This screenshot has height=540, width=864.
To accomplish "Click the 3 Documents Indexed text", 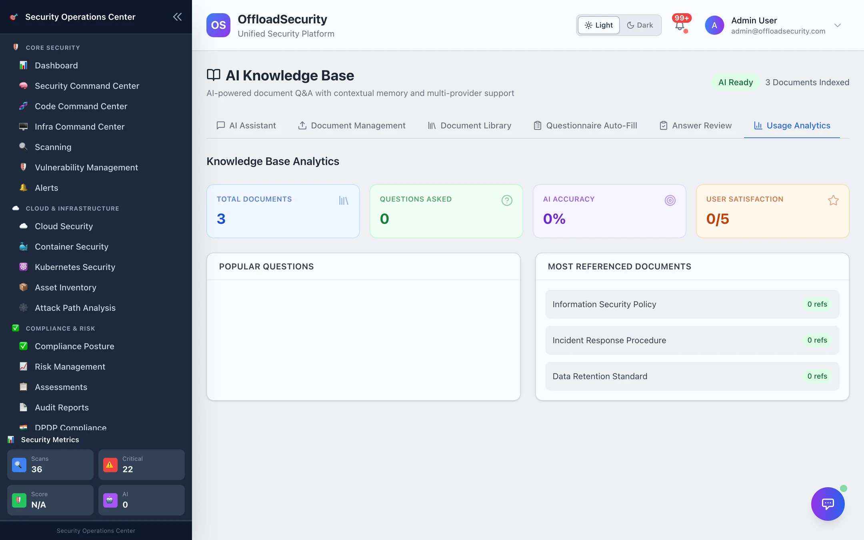I will pos(807,82).
